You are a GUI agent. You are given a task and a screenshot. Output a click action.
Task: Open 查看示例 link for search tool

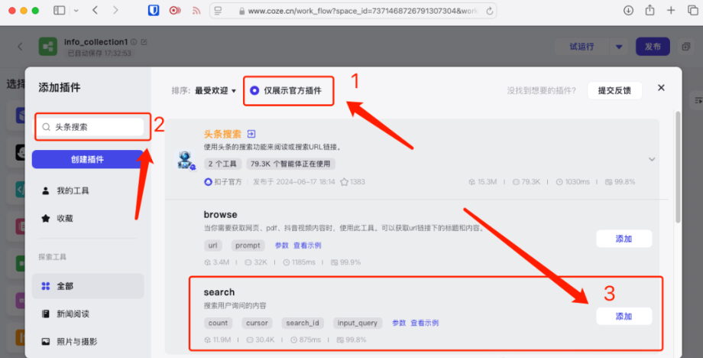pos(425,323)
